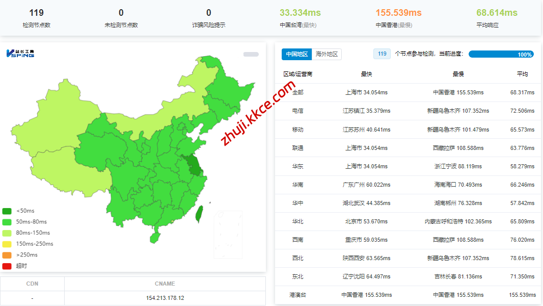Click the red 超时 legend swatch
This screenshot has height=306, width=543.
click(x=7, y=266)
